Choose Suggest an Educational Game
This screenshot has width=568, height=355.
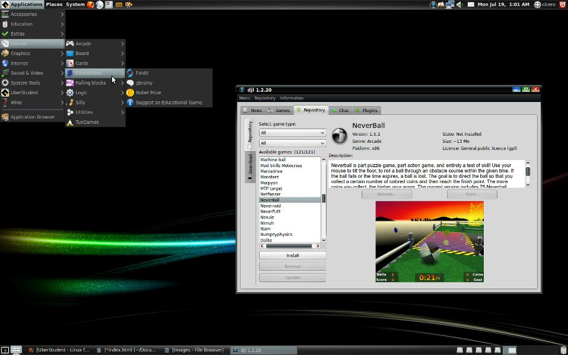[x=169, y=102]
